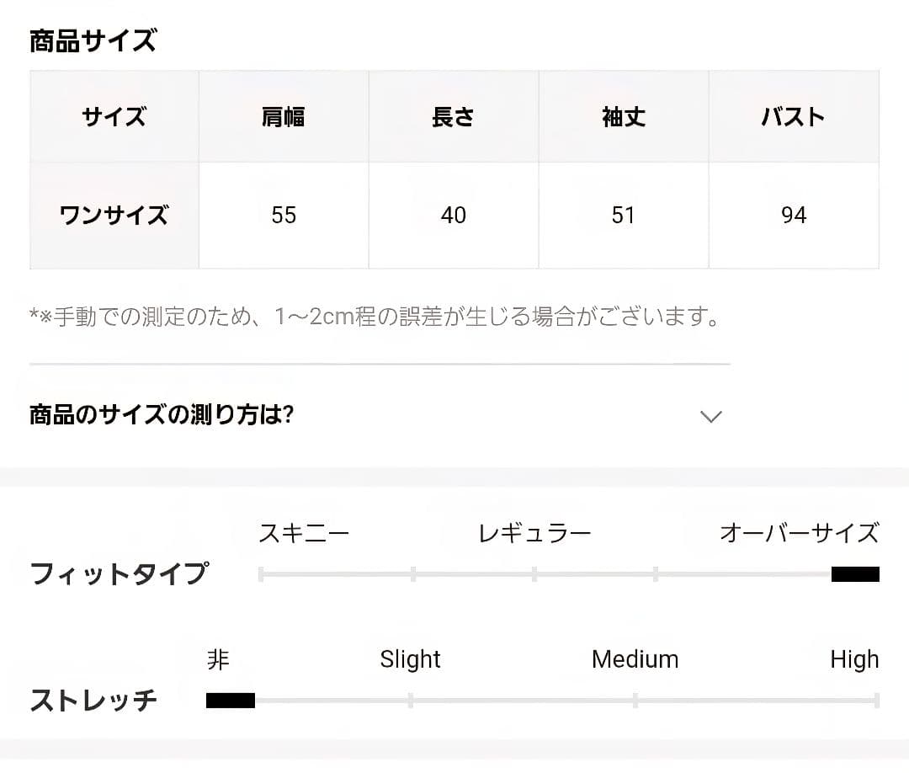Open the 商品のサイズの測り方は? section

pos(161,415)
